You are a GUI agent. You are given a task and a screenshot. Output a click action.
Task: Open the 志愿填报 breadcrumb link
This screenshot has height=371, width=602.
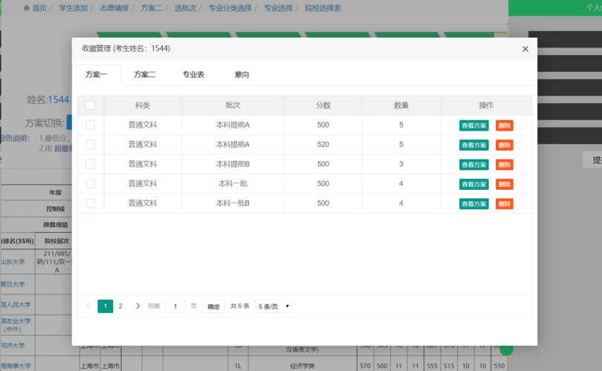[x=114, y=7]
